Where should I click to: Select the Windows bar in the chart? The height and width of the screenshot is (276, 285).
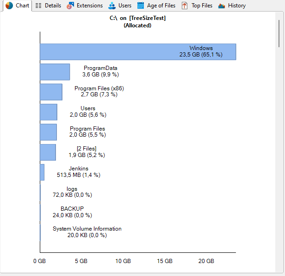click(x=138, y=51)
